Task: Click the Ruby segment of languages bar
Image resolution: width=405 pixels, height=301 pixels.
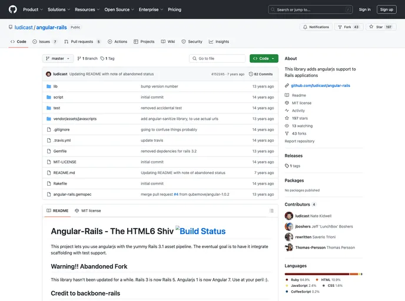Action: [x=317, y=274]
